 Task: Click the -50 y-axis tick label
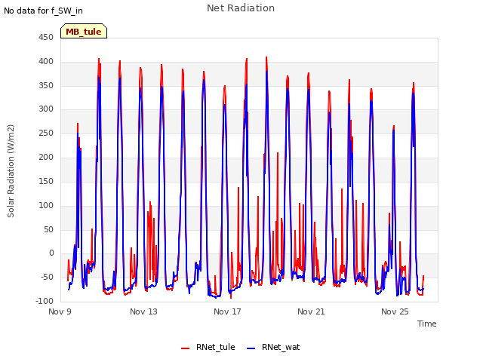[x=47, y=277]
